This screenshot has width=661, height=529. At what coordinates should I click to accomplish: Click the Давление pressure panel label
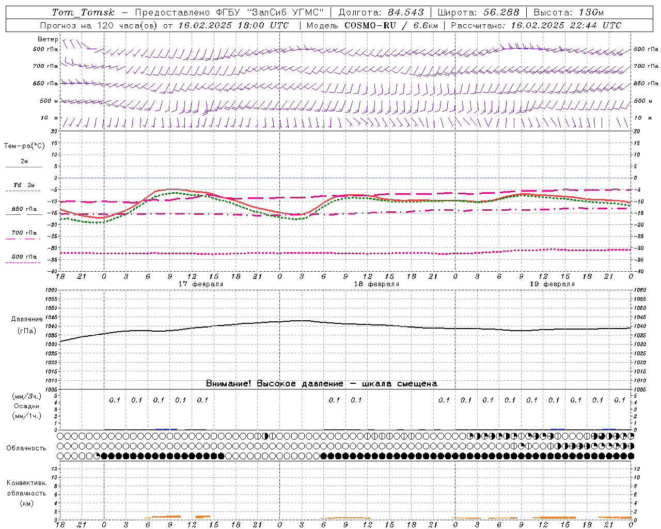[x=27, y=319]
